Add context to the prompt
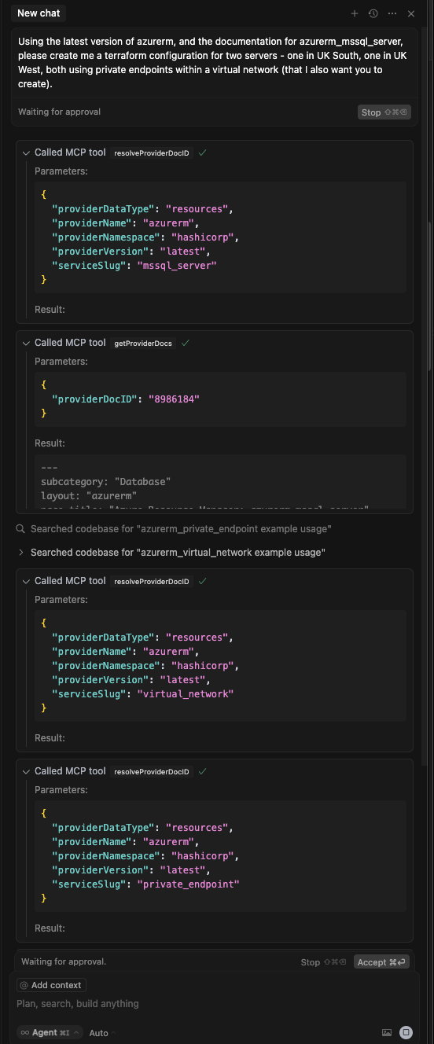The height and width of the screenshot is (1044, 434). point(51,985)
